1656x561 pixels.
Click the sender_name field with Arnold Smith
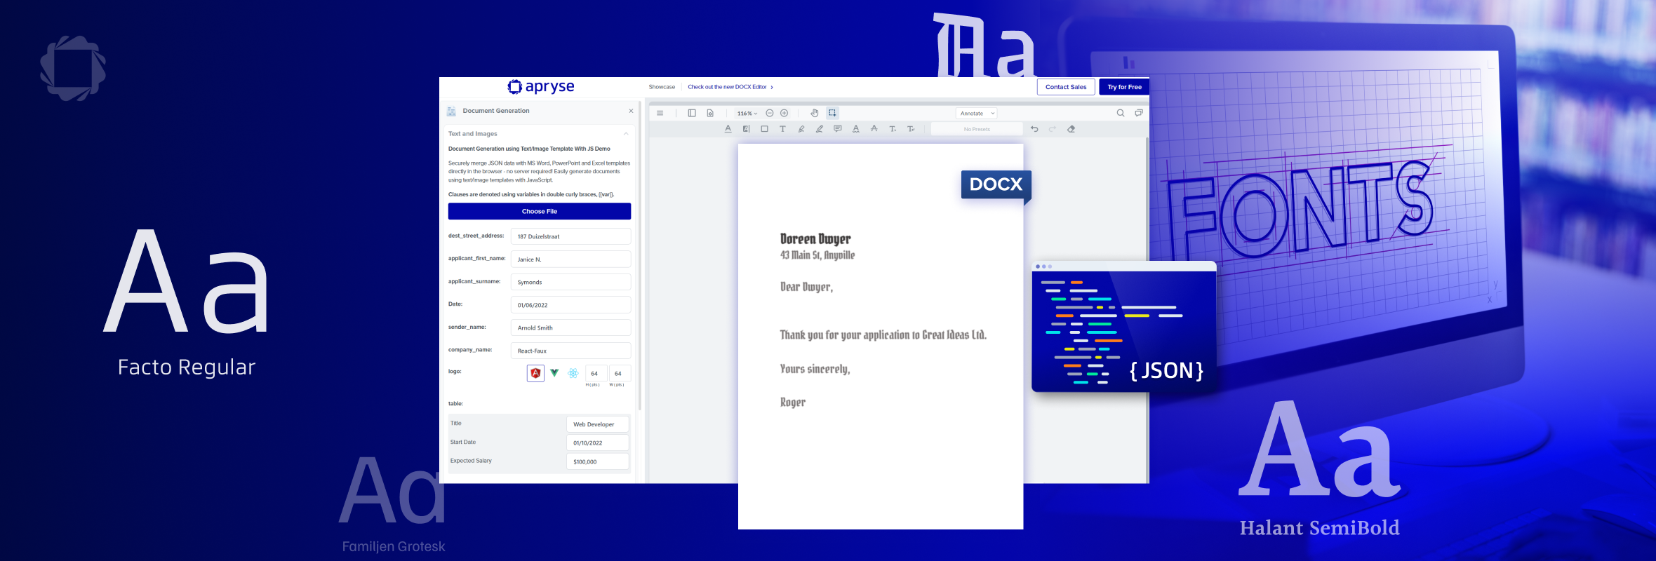point(570,327)
